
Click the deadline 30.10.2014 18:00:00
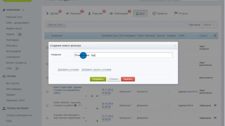pos(107,105)
